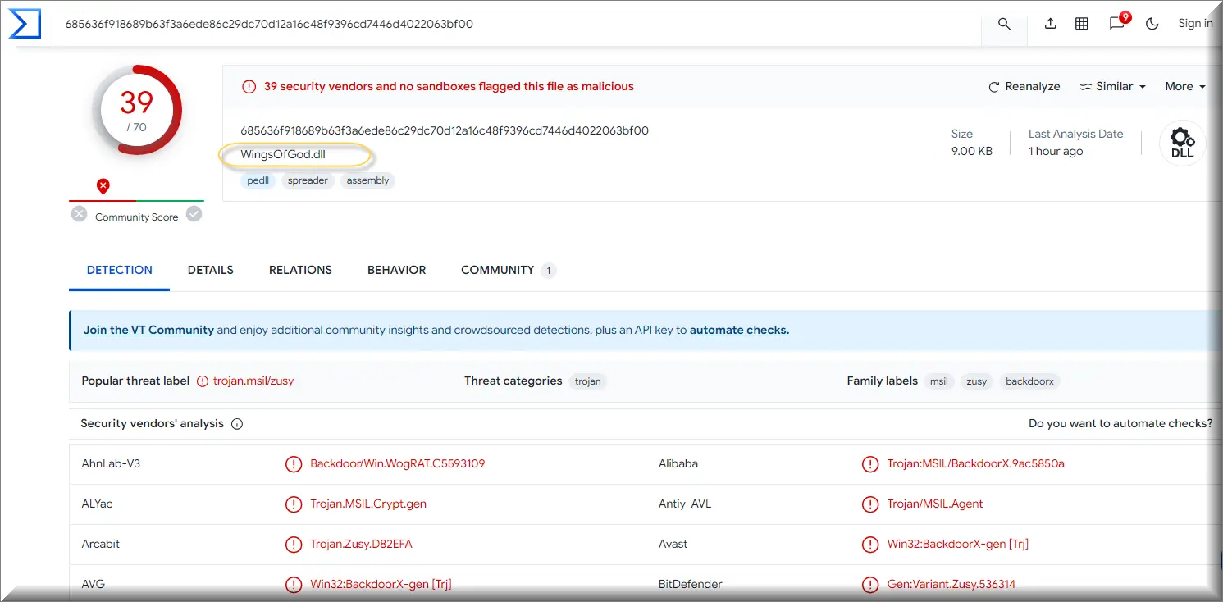Image resolution: width=1223 pixels, height=602 pixels.
Task: Select Trojan:MSIL/BackdoorX.9ac5850a result text
Action: (x=975, y=463)
